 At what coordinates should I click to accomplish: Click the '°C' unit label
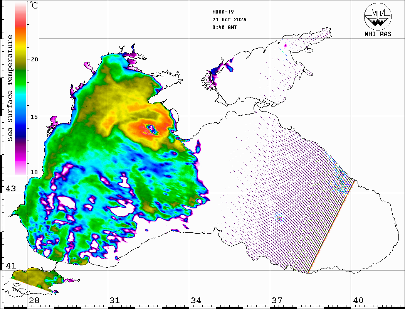click(34, 5)
